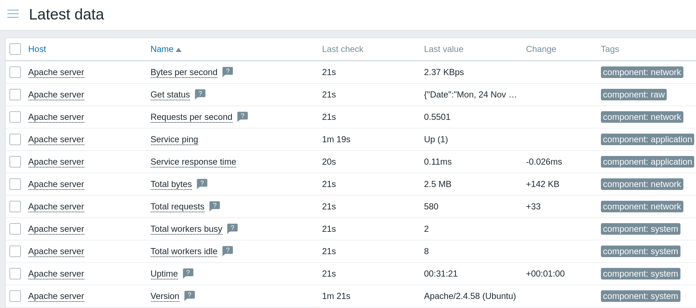This screenshot has width=696, height=308.
Task: Open the Service response time item menu
Action: coord(193,162)
